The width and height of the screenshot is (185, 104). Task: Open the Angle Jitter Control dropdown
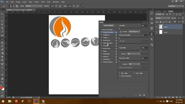[x=134, y=54]
